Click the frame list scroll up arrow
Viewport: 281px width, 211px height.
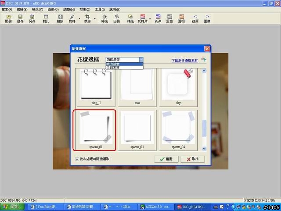point(204,71)
